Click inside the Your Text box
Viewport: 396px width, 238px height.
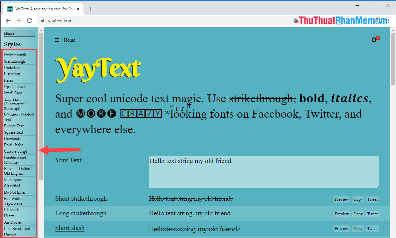click(264, 172)
